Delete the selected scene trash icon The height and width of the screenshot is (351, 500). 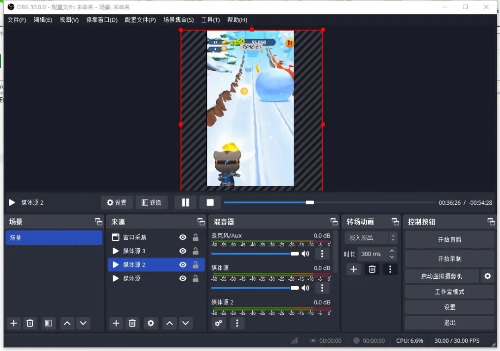click(x=30, y=323)
